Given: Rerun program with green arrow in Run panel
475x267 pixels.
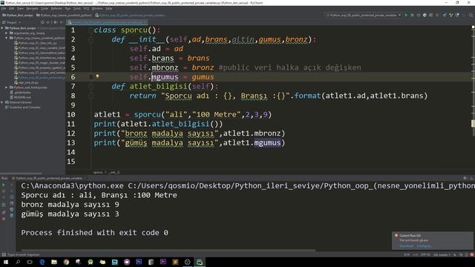Looking at the screenshot, I should (x=4, y=185).
